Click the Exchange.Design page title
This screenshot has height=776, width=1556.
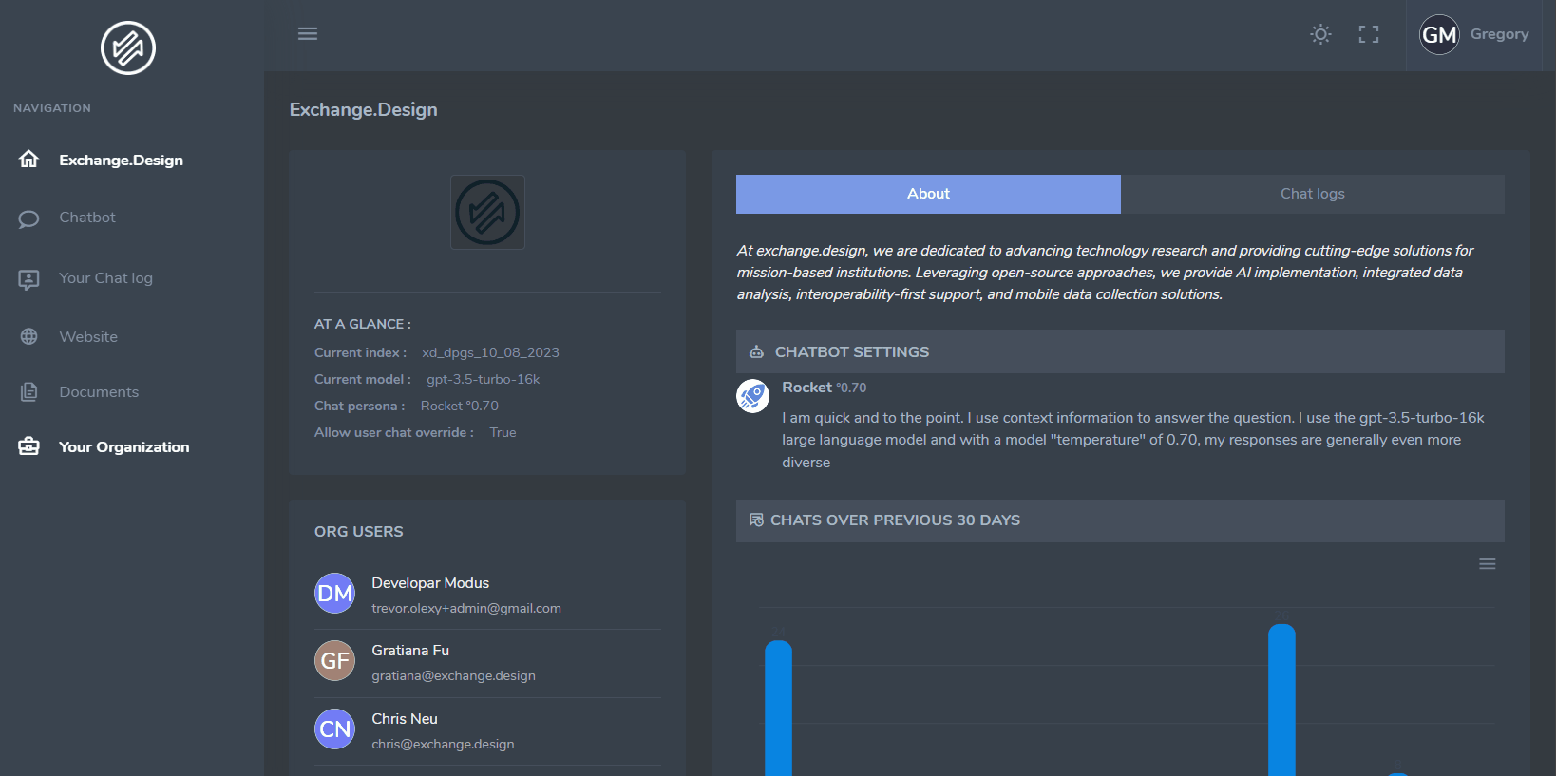(364, 110)
